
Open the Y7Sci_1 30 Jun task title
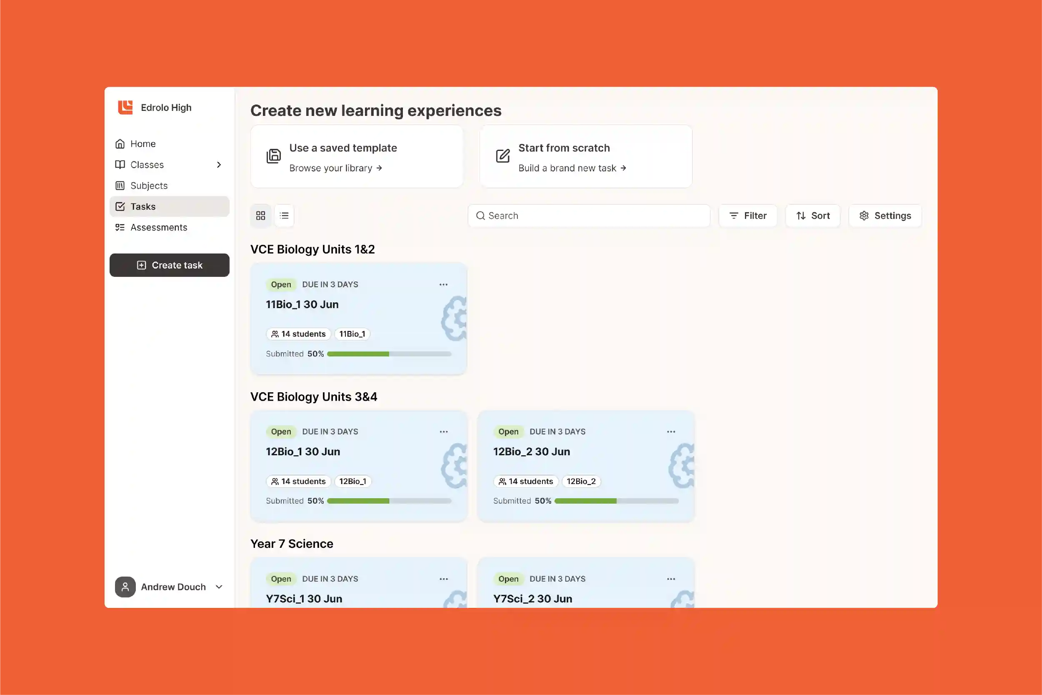tap(304, 599)
